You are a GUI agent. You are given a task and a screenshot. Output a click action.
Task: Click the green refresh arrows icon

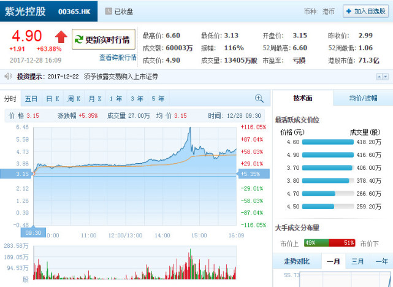pyautogui.click(x=78, y=39)
